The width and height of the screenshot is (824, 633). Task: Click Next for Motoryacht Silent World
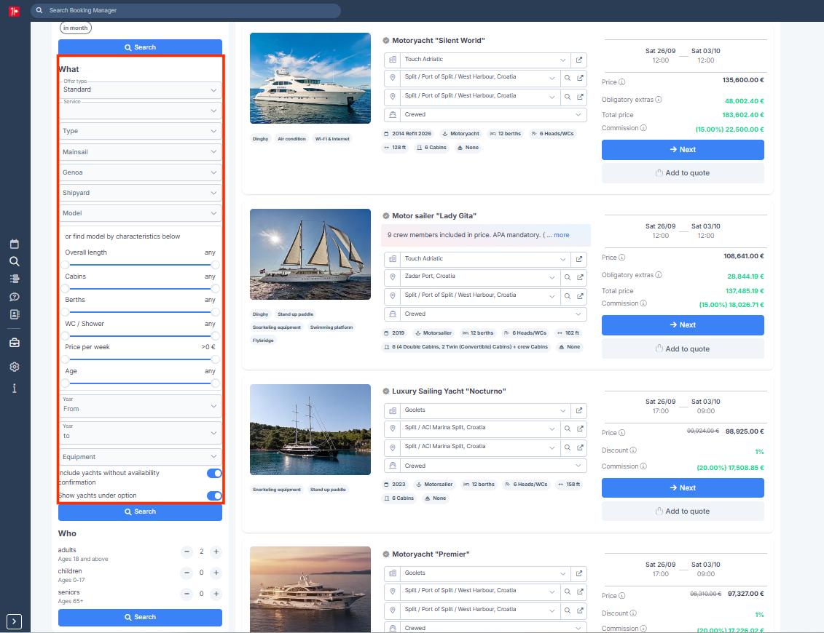click(682, 150)
